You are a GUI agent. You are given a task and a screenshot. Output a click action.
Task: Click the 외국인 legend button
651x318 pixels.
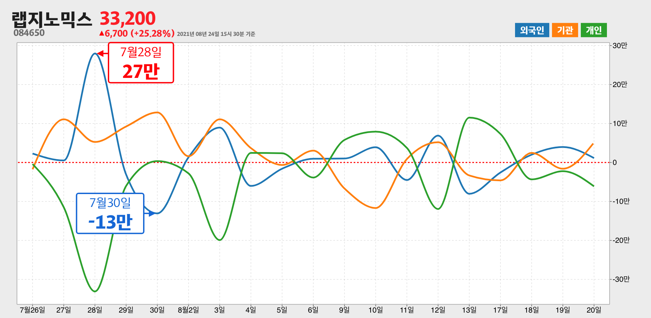tap(532, 30)
